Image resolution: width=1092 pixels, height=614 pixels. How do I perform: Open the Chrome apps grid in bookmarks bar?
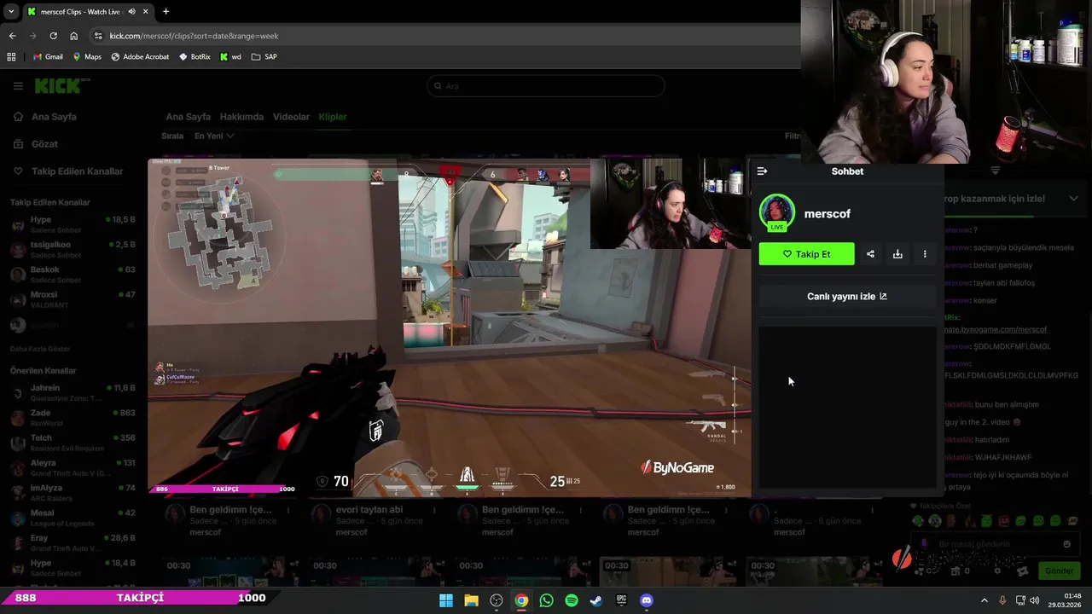tap(11, 57)
